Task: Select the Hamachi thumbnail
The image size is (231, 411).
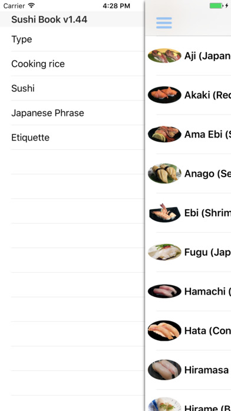Action: point(164,291)
